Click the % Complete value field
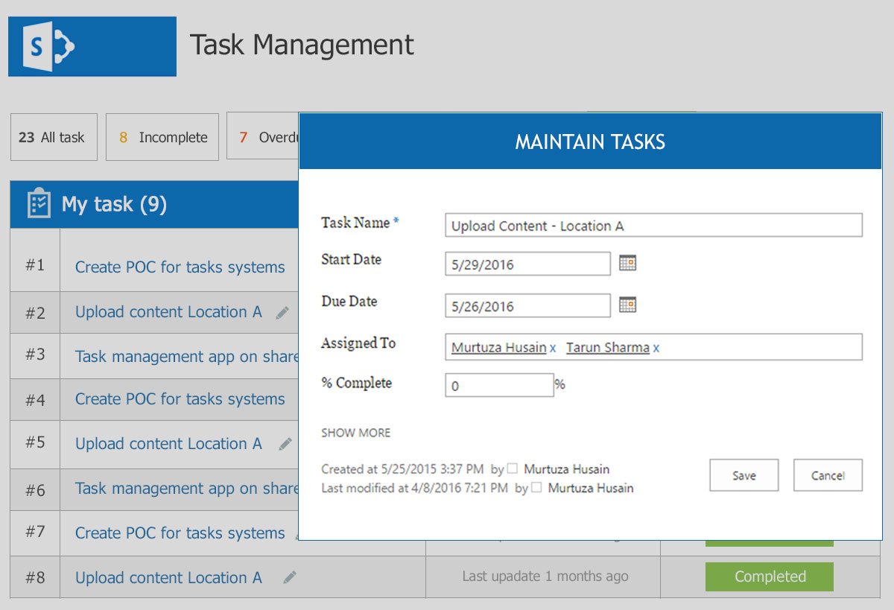894x610 pixels. pos(499,385)
